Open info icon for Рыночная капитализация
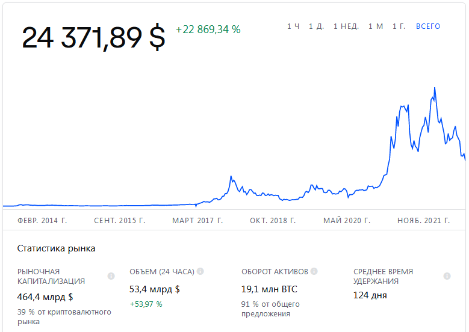 111,276
